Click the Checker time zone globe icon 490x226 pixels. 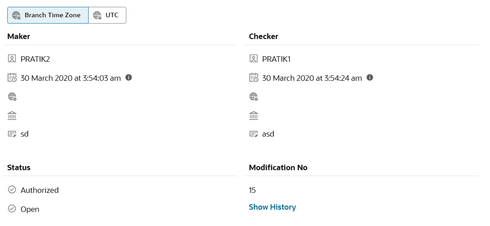[x=254, y=97]
